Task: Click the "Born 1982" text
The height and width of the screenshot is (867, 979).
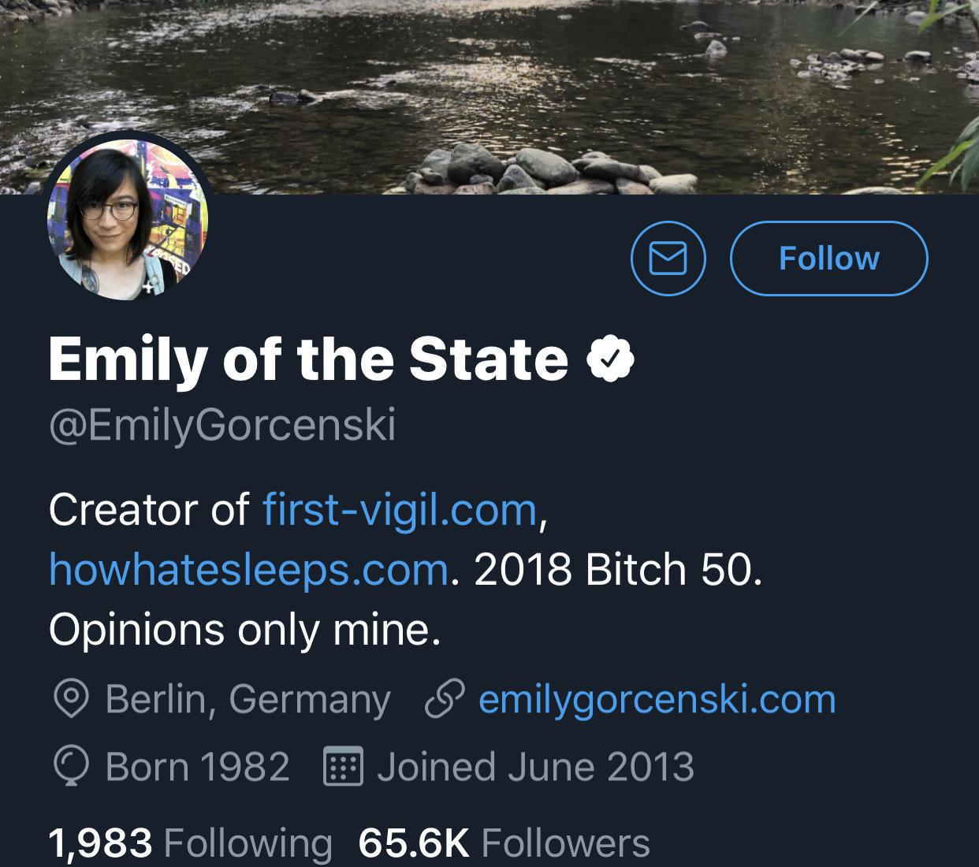Action: (x=197, y=767)
